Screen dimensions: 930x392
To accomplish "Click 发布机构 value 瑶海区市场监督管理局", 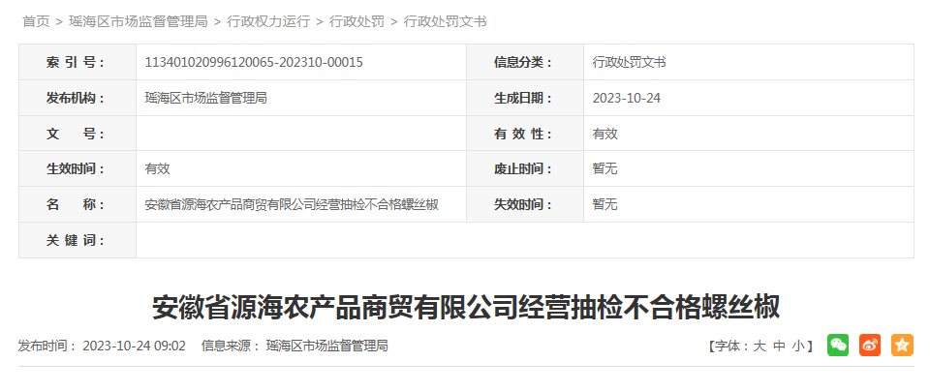I will click(x=205, y=98).
